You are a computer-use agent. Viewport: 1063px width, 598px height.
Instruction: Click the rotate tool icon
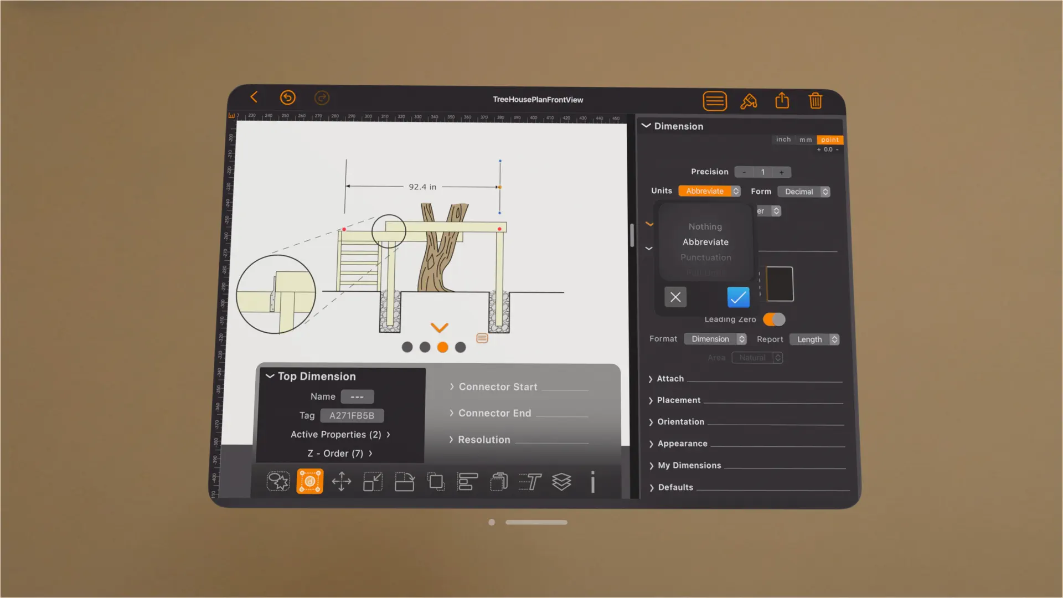405,482
